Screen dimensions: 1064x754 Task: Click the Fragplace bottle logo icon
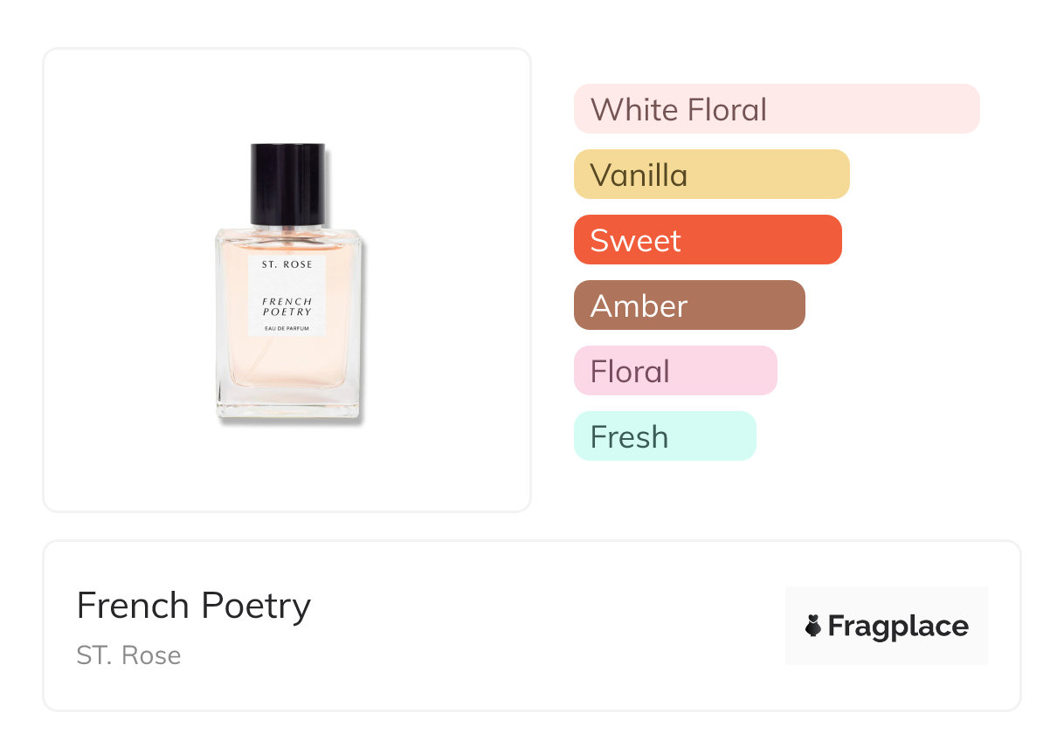coord(813,626)
